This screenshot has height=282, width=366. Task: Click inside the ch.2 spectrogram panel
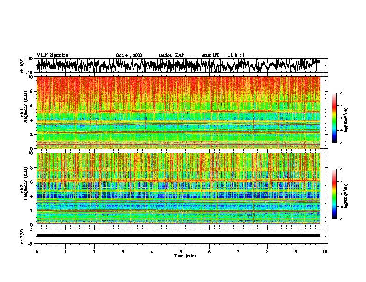(178, 189)
